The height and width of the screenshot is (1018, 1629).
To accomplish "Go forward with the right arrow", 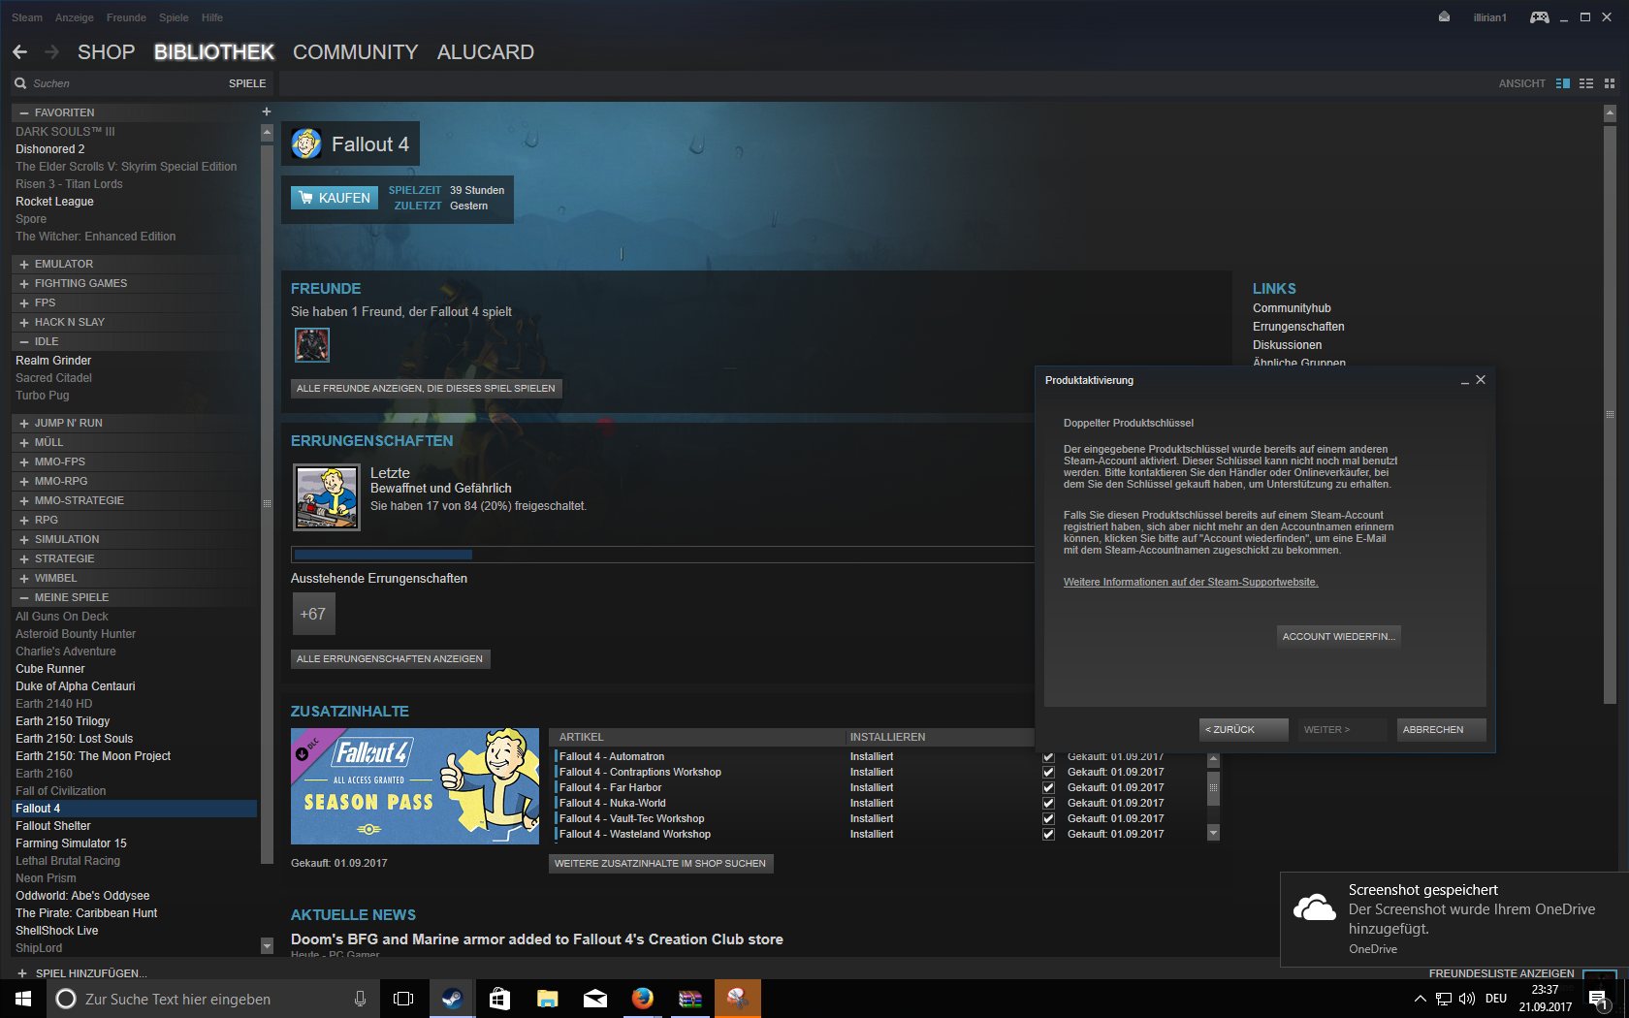I will [x=52, y=52].
